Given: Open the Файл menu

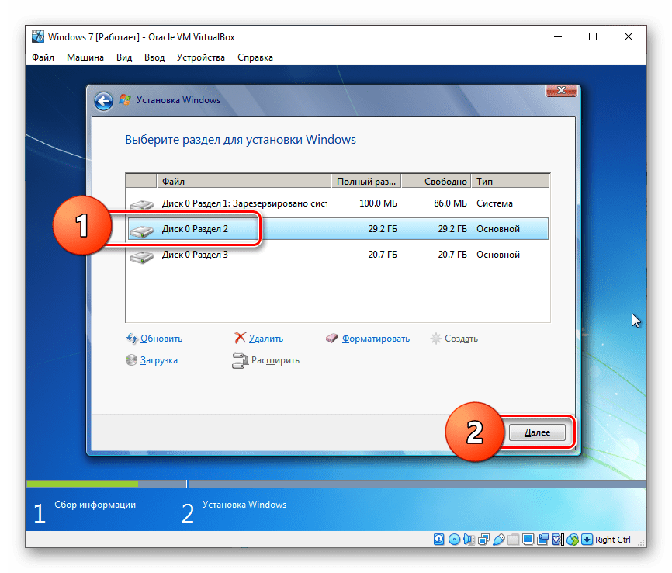Looking at the screenshot, I should [43, 57].
